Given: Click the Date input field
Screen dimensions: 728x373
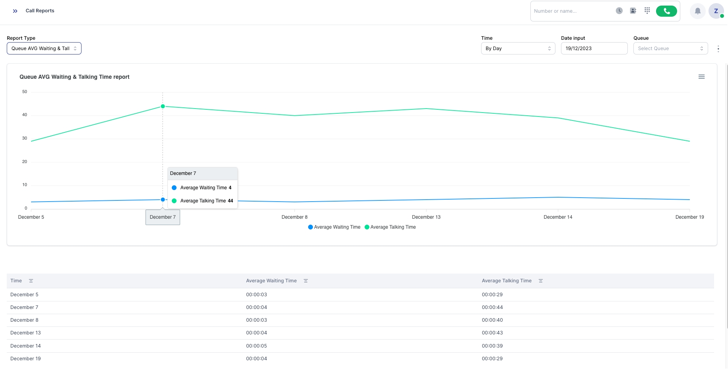Looking at the screenshot, I should coord(594,49).
